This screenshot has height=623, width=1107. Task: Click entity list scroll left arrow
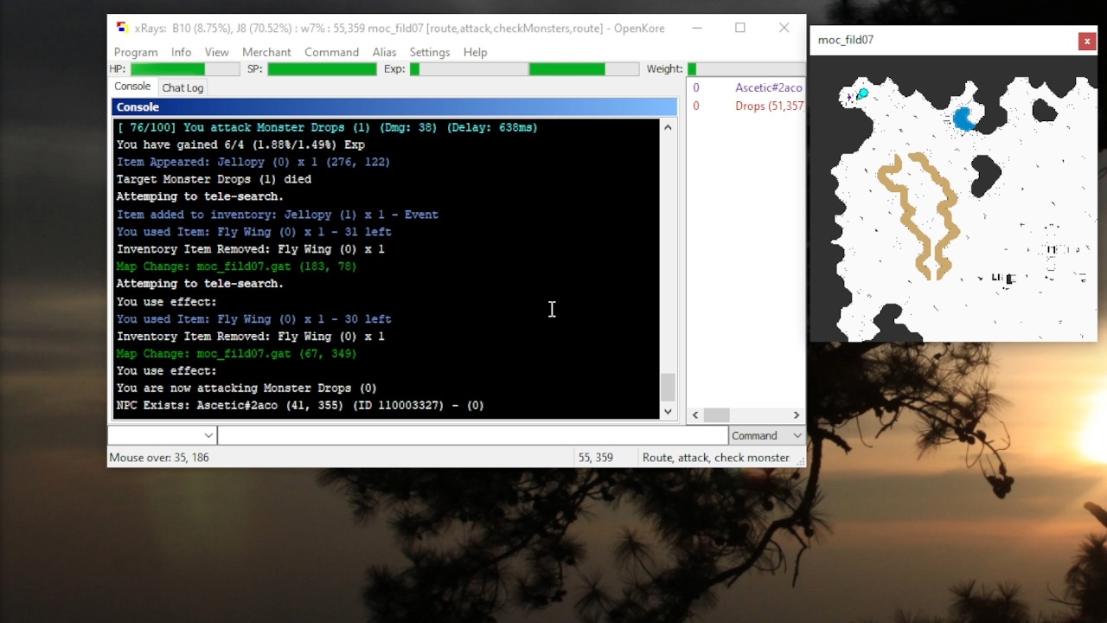tap(695, 415)
